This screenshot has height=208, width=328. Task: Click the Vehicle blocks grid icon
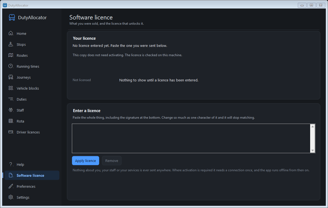click(11, 88)
